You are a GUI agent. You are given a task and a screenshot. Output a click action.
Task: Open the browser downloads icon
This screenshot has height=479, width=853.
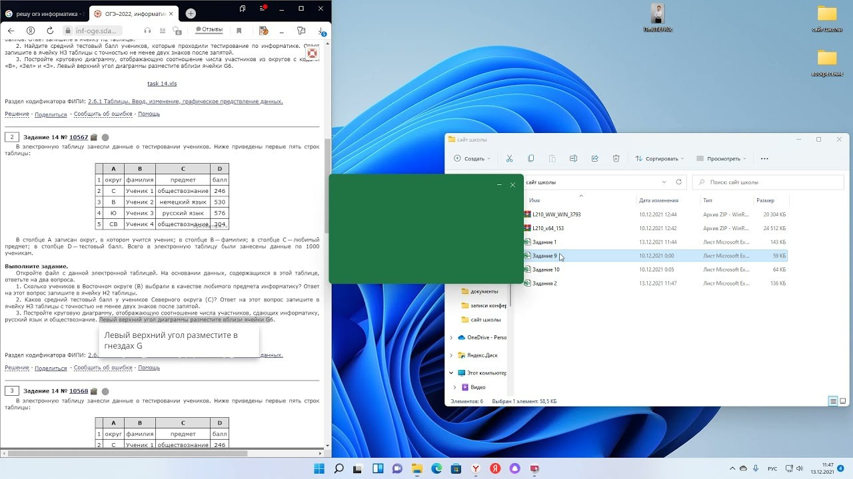point(322,31)
